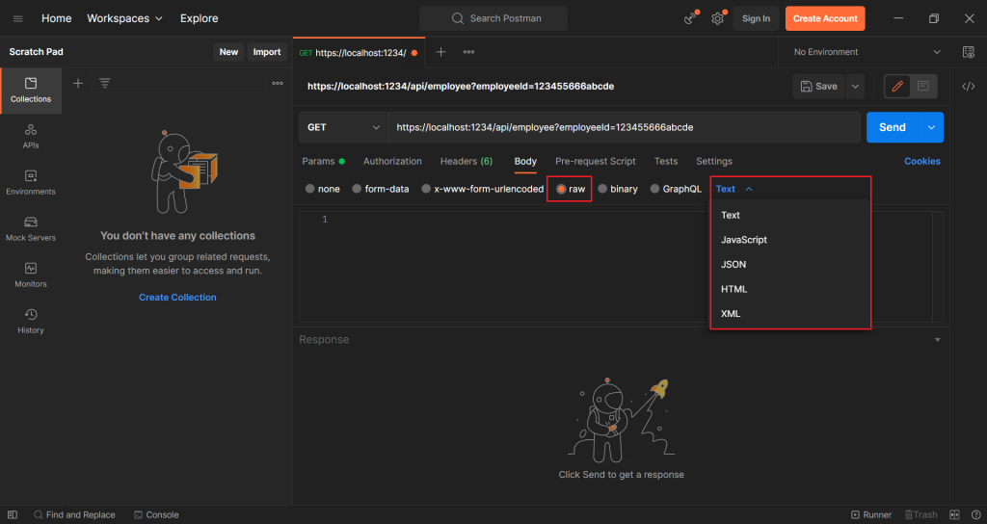This screenshot has height=524, width=987.
Task: Click the satellite capture requests icon
Action: click(x=691, y=18)
